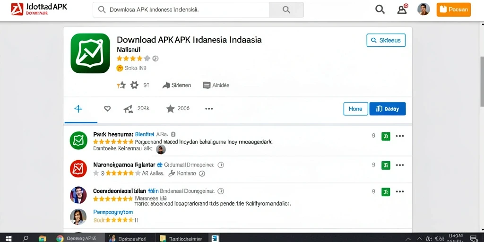Click the Skfeeus search button

[x=386, y=40]
